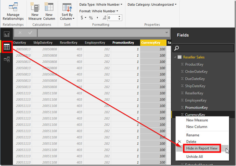Click the Delete X icon in menu
This screenshot has width=236, height=166.
tap(179, 142)
